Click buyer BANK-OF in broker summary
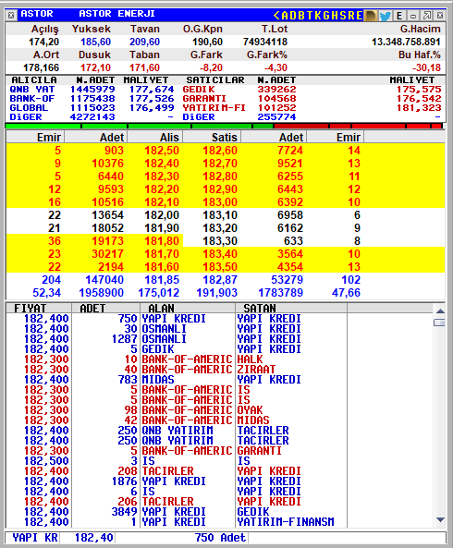The image size is (453, 548). tap(31, 99)
